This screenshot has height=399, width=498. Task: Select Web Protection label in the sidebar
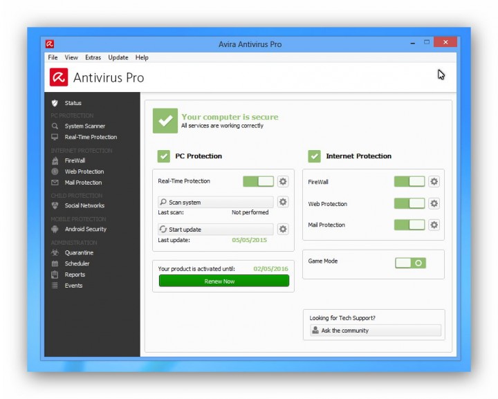(x=84, y=171)
